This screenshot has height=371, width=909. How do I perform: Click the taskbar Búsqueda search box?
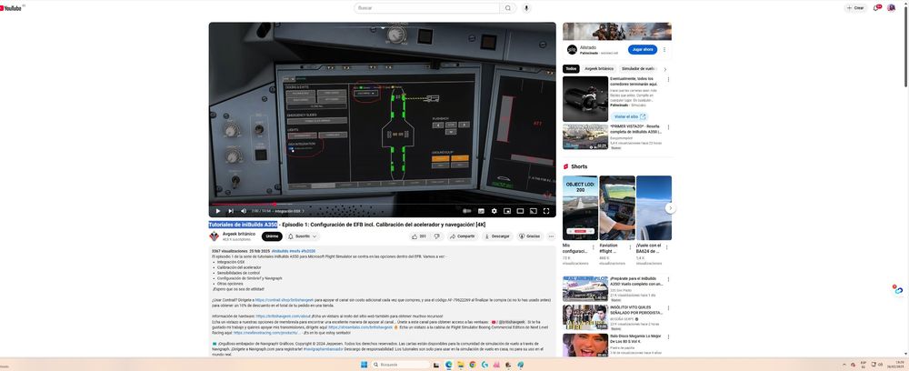coord(401,365)
